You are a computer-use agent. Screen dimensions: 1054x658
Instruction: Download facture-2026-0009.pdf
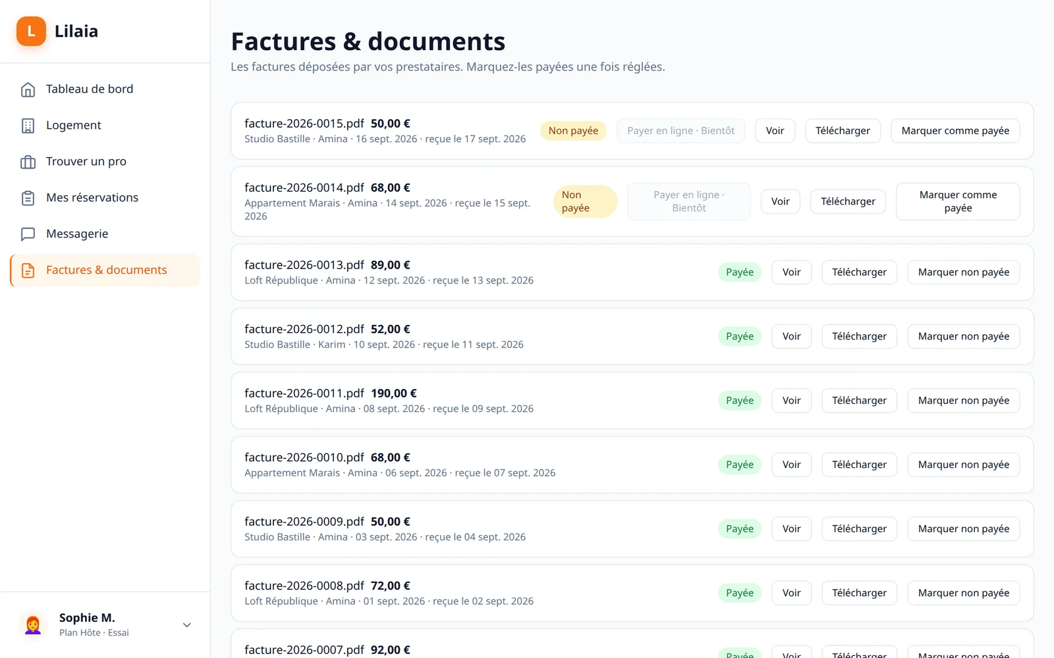(x=859, y=529)
